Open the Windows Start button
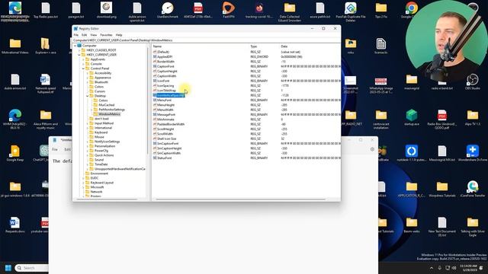The width and height of the screenshot is (488, 274). click(x=8, y=268)
